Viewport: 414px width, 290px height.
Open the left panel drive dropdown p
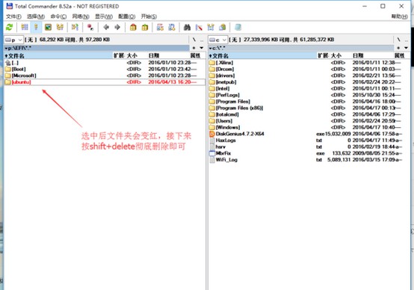(x=13, y=40)
